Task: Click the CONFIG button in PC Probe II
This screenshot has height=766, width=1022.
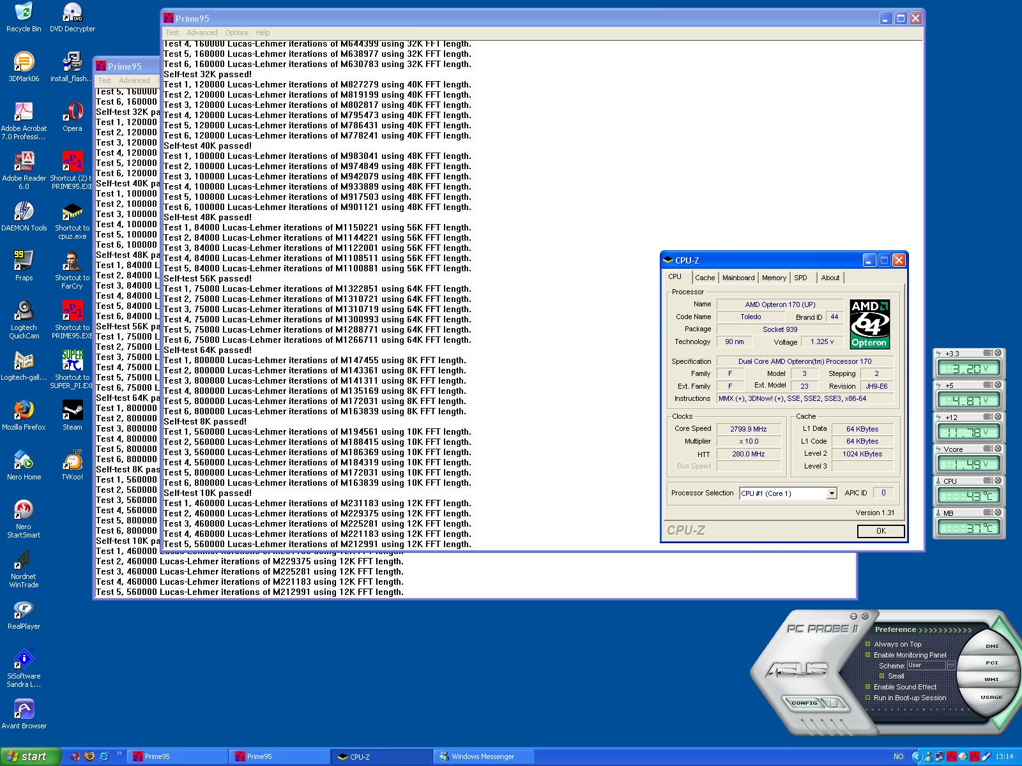Action: click(804, 703)
